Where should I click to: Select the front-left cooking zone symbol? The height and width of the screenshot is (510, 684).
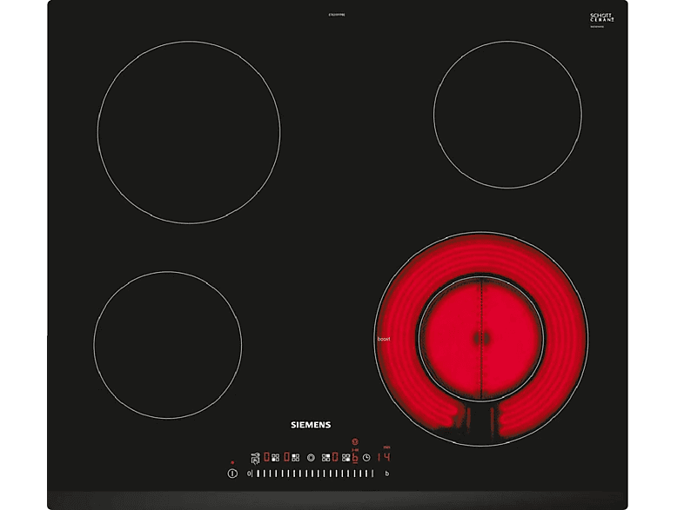pos(275,458)
